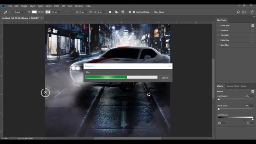Enable the Tilt-Shift checkbox
The width and height of the screenshot is (256, 144).
point(252,35)
